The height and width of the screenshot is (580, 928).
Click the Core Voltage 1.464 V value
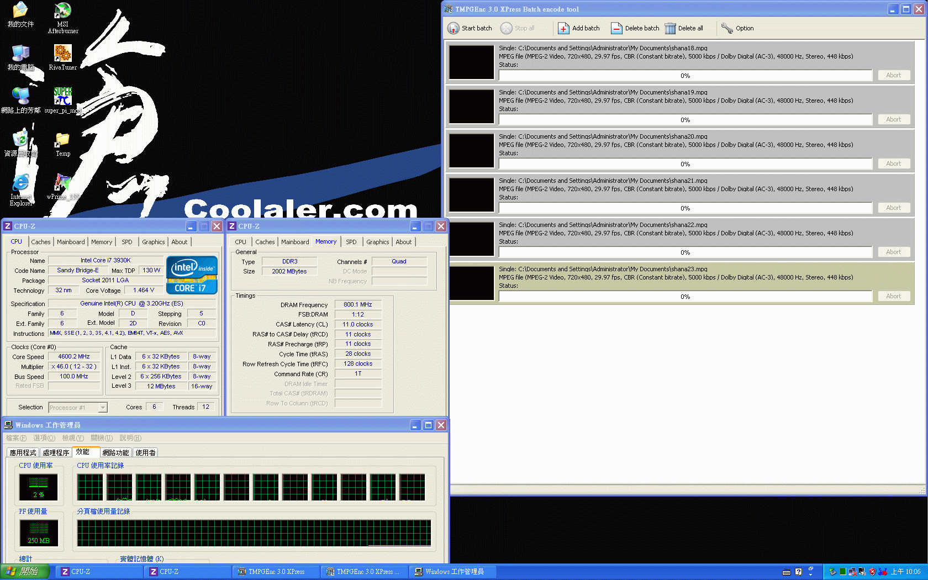[144, 290]
